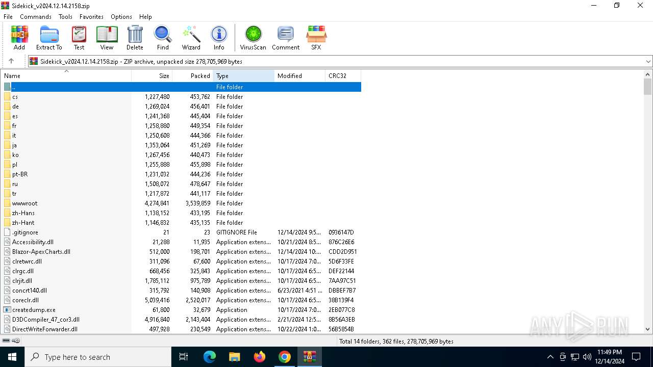Screen dimensions: 653x367
Task: Launch the Wizard tool
Action: click(x=191, y=38)
